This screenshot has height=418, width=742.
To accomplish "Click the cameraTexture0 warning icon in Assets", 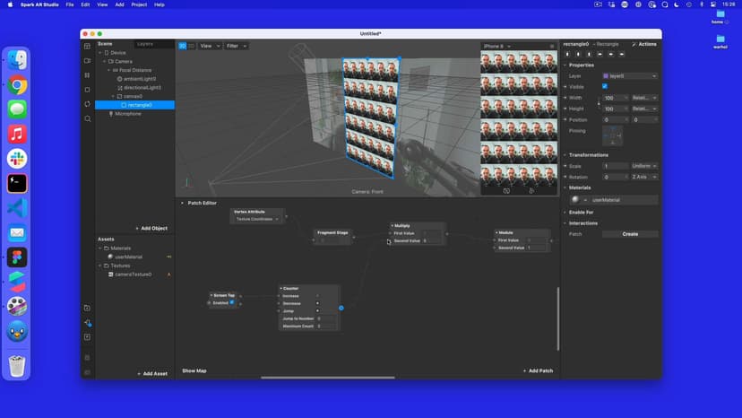I will [169, 274].
